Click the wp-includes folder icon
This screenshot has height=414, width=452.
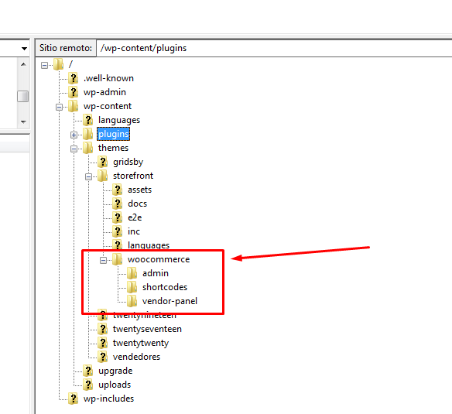(x=74, y=399)
